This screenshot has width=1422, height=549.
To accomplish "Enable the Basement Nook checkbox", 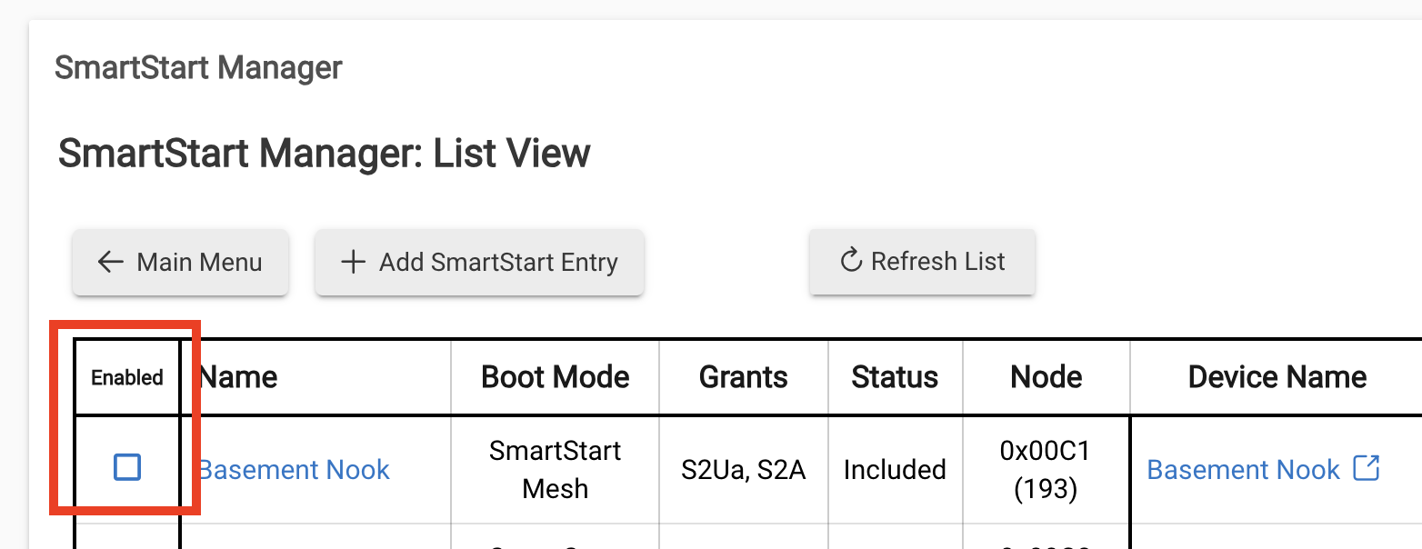I will [x=127, y=468].
